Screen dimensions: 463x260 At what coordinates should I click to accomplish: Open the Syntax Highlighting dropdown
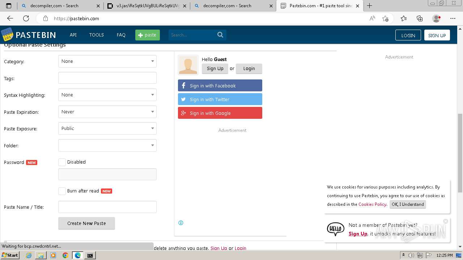pos(107,95)
